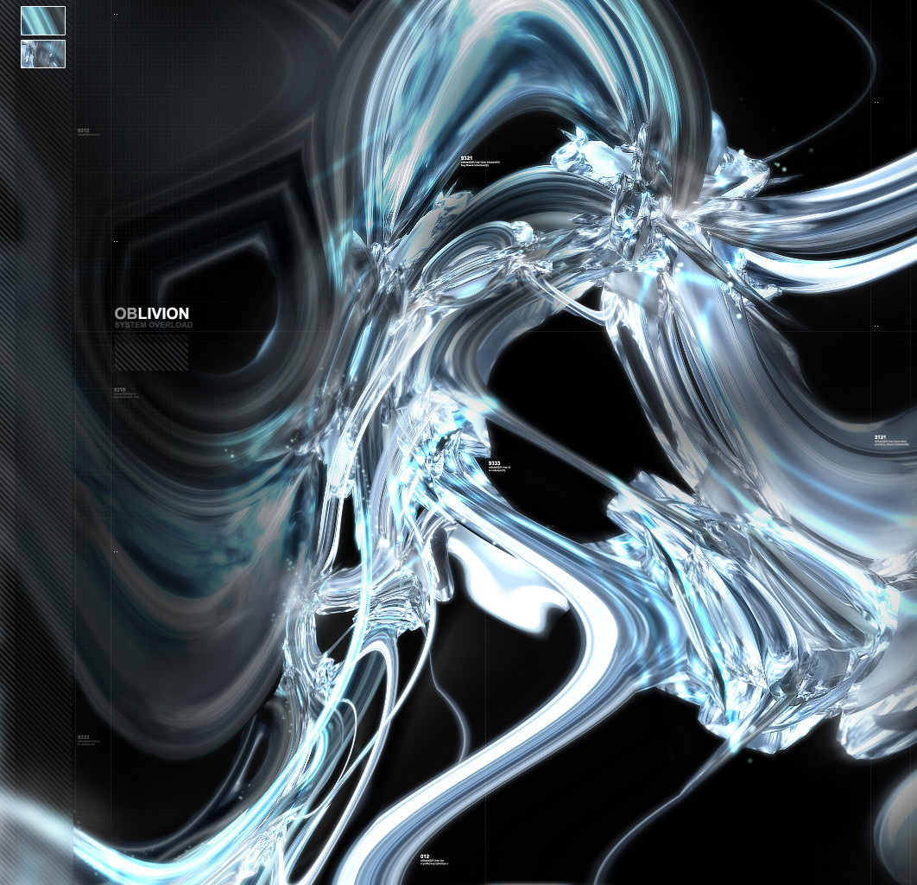Open the crystalline chrome detail thumbnail
Viewport: 917px width, 885px height.
click(x=42, y=54)
